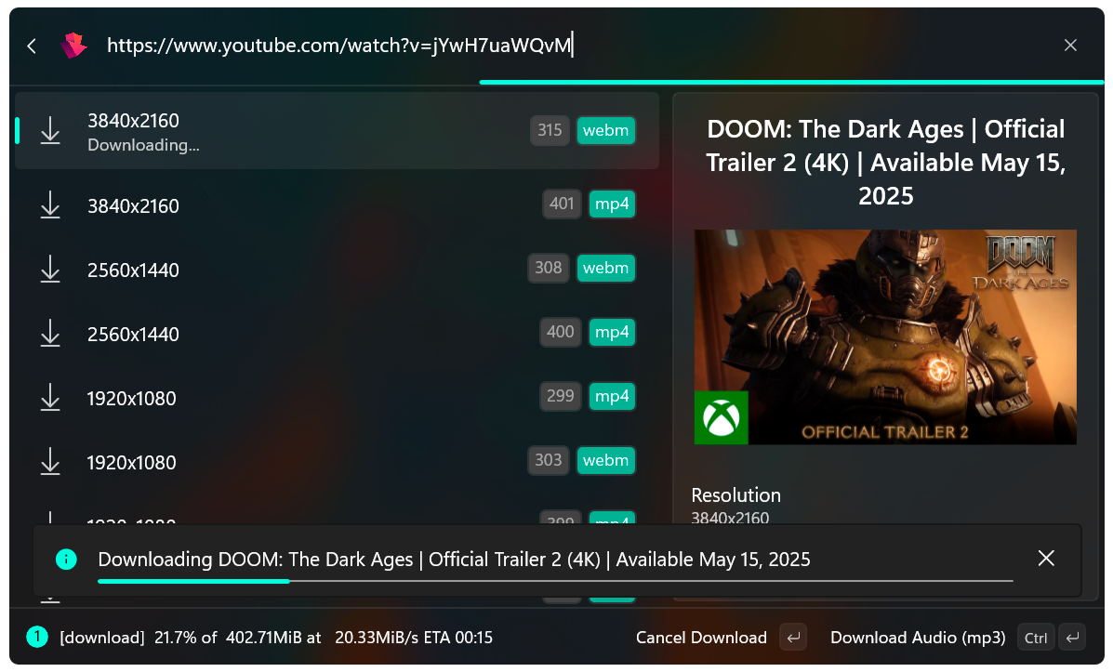The height and width of the screenshot is (672, 1113).
Task: Select the 2560x1440 row with code 308
Action: pyautogui.click(x=337, y=269)
